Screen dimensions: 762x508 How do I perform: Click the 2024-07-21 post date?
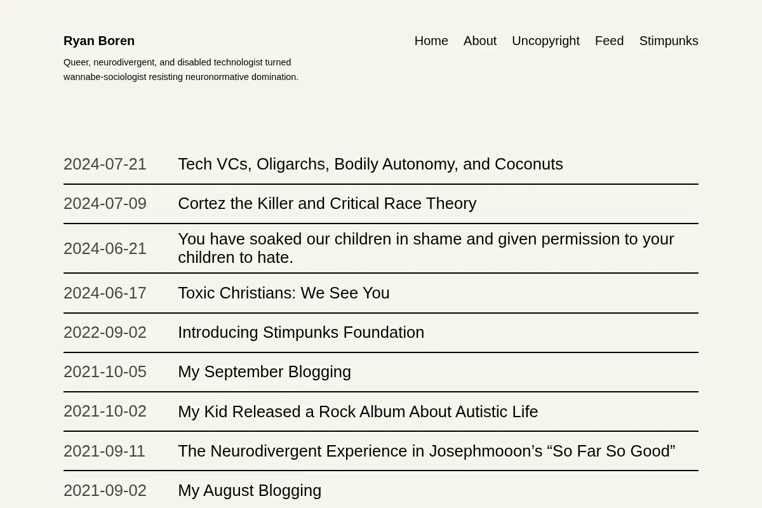pyautogui.click(x=105, y=164)
